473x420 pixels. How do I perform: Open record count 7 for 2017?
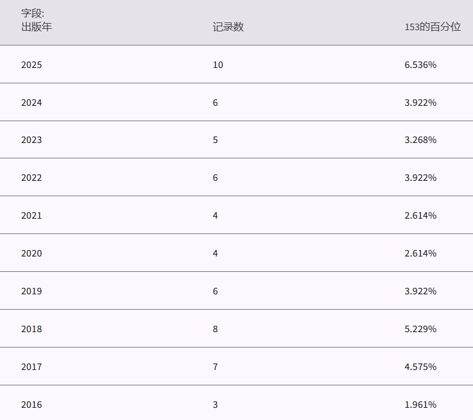[215, 367]
